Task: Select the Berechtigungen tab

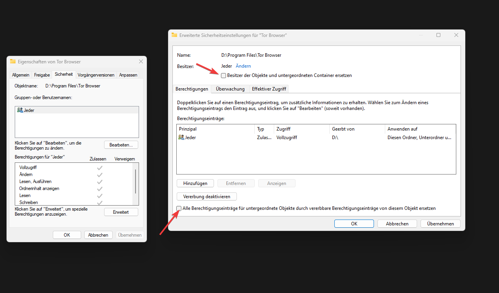Action: (x=192, y=89)
